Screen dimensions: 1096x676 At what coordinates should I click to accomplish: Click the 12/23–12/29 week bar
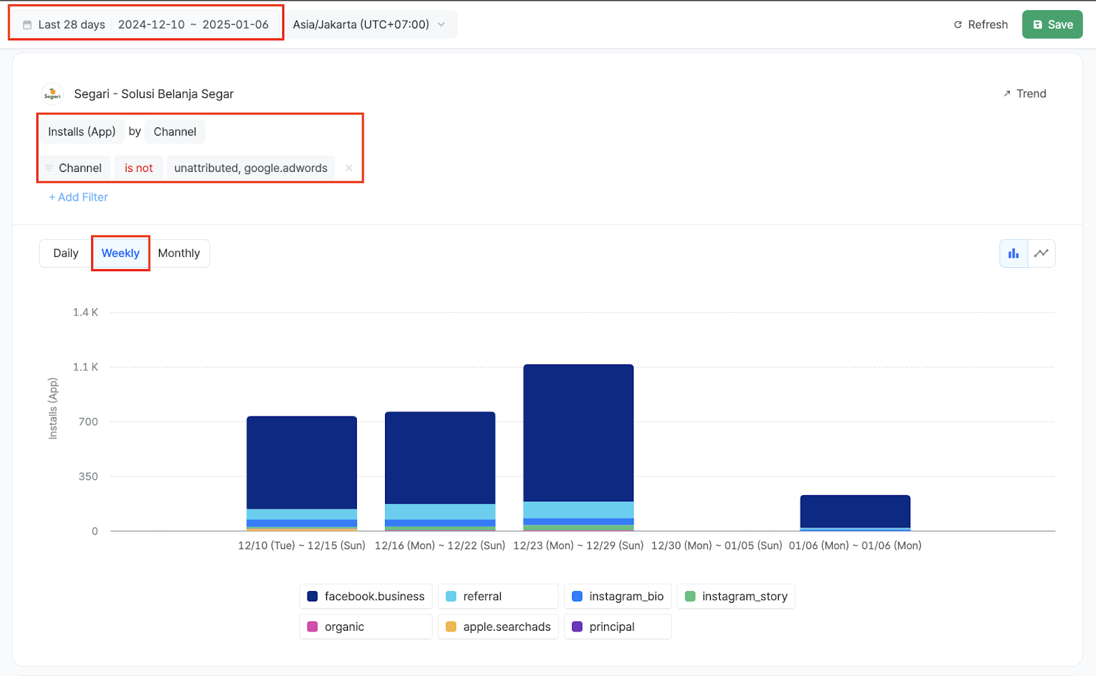click(x=578, y=438)
